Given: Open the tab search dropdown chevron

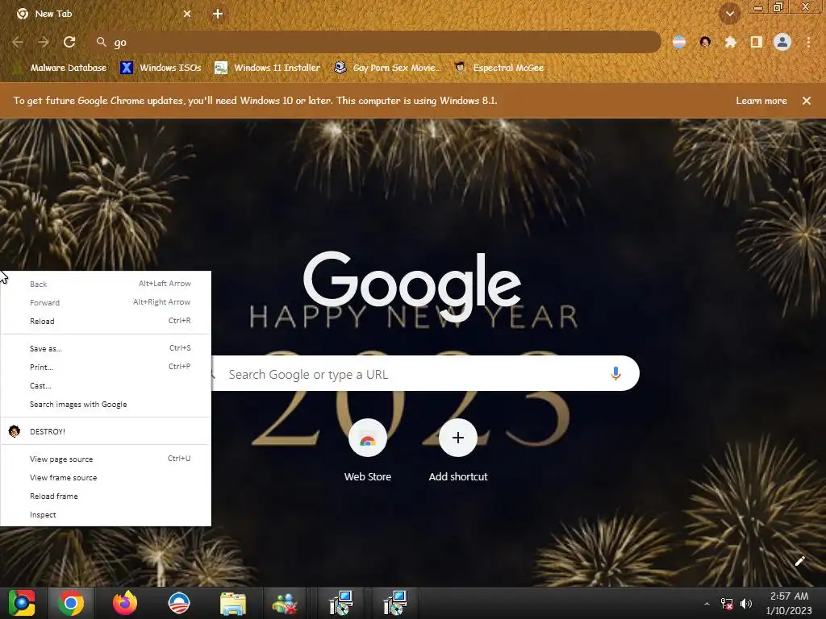Looking at the screenshot, I should coord(730,14).
